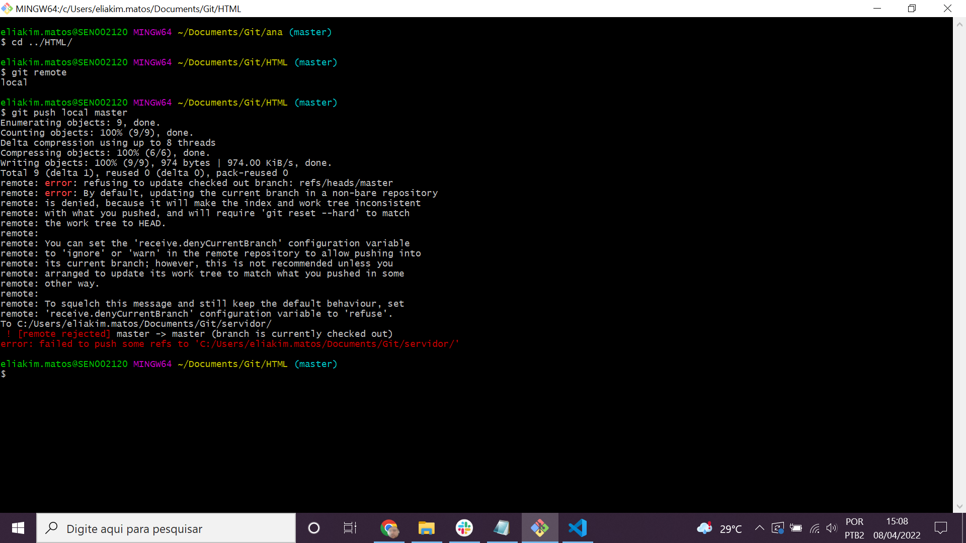Restore down the MINGW64 terminal window
Image resolution: width=966 pixels, height=543 pixels.
point(912,9)
